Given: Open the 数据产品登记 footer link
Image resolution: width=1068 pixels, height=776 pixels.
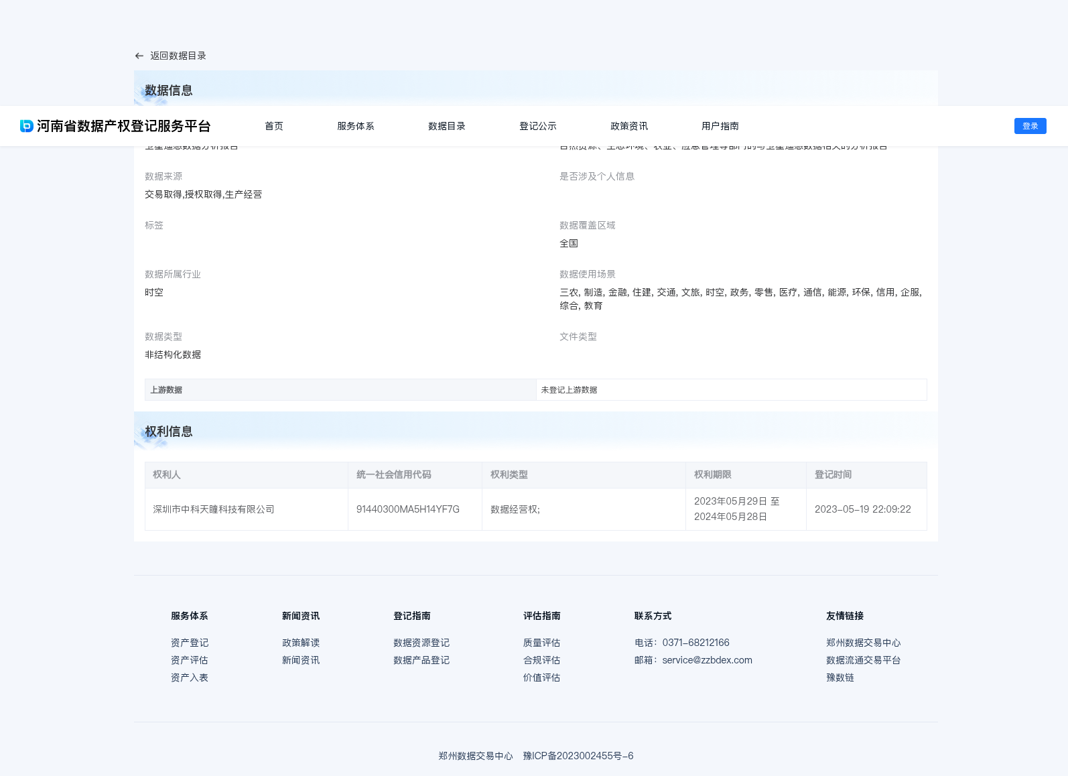Looking at the screenshot, I should [x=421, y=660].
